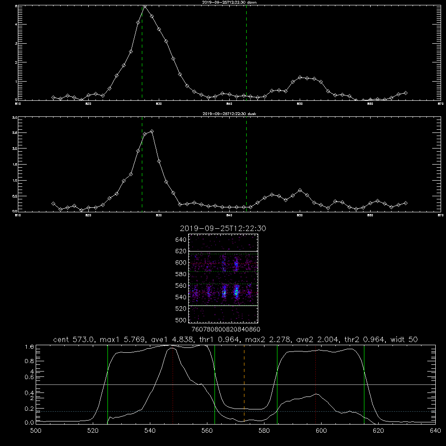The width and height of the screenshot is (446, 446).
Task: Click '640' on the spectral image y-axis
Action: [x=181, y=240]
